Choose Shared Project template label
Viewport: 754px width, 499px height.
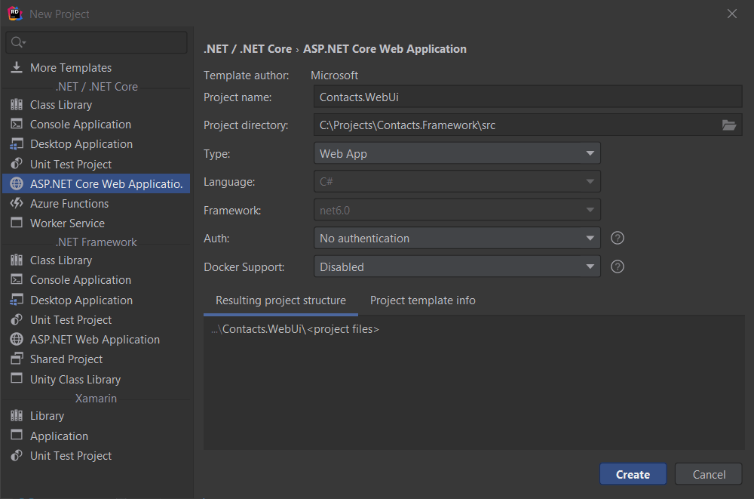[x=66, y=359]
